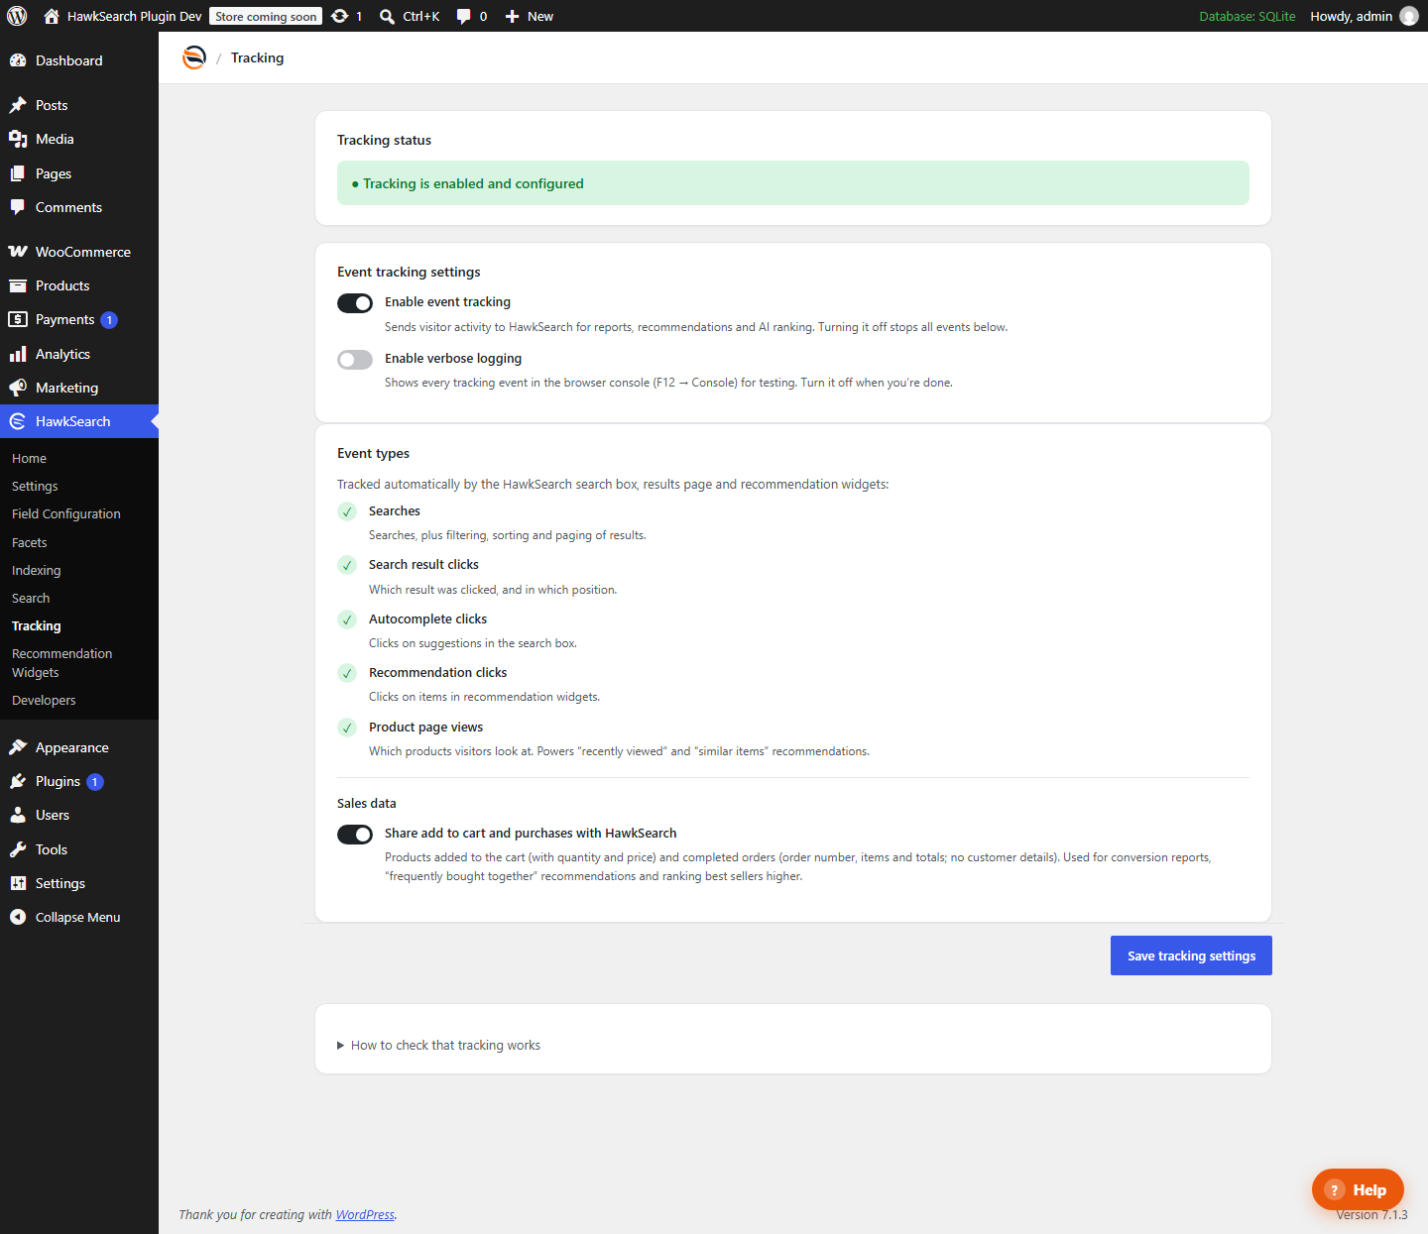This screenshot has height=1234, width=1428.
Task: Open Recommendation Widgets submenu item
Action: (x=62, y=663)
